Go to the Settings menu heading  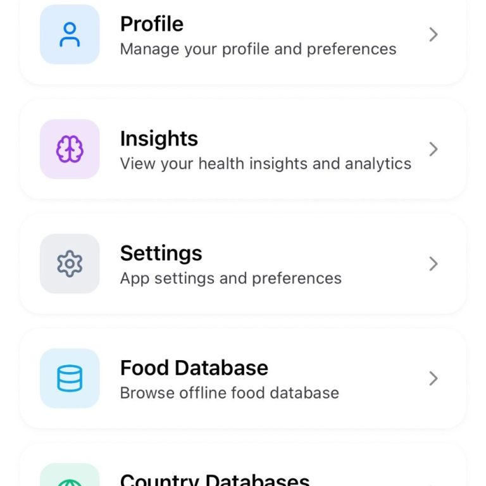tap(161, 253)
